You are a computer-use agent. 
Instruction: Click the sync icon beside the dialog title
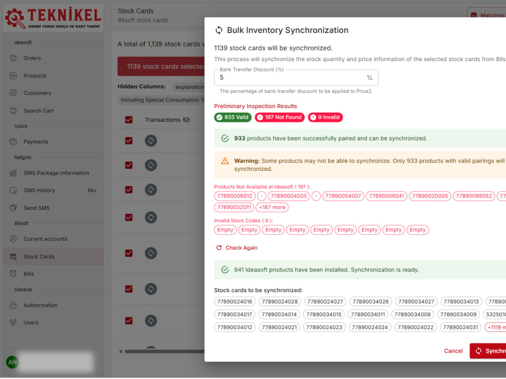pos(219,30)
